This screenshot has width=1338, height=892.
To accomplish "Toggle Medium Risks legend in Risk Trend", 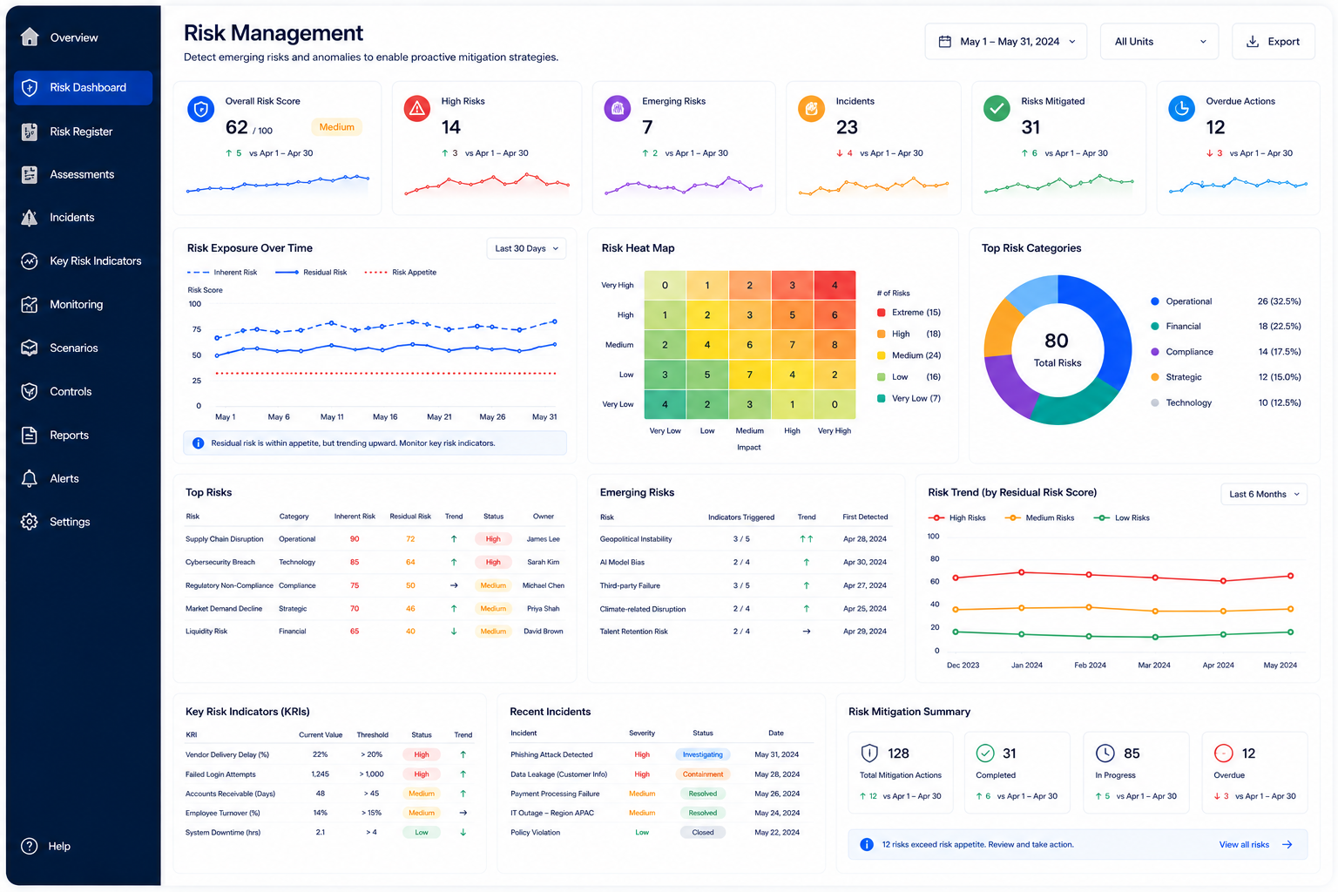I will point(1039,518).
